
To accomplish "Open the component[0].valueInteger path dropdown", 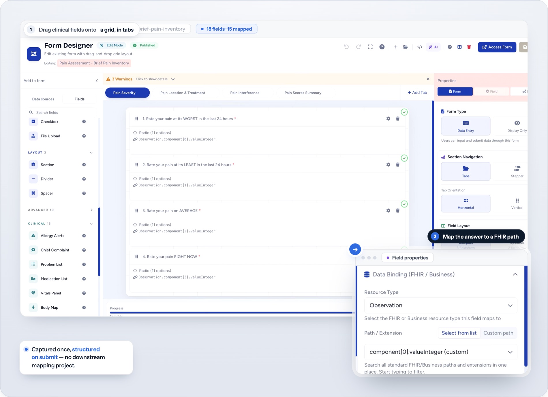I will click(x=440, y=352).
